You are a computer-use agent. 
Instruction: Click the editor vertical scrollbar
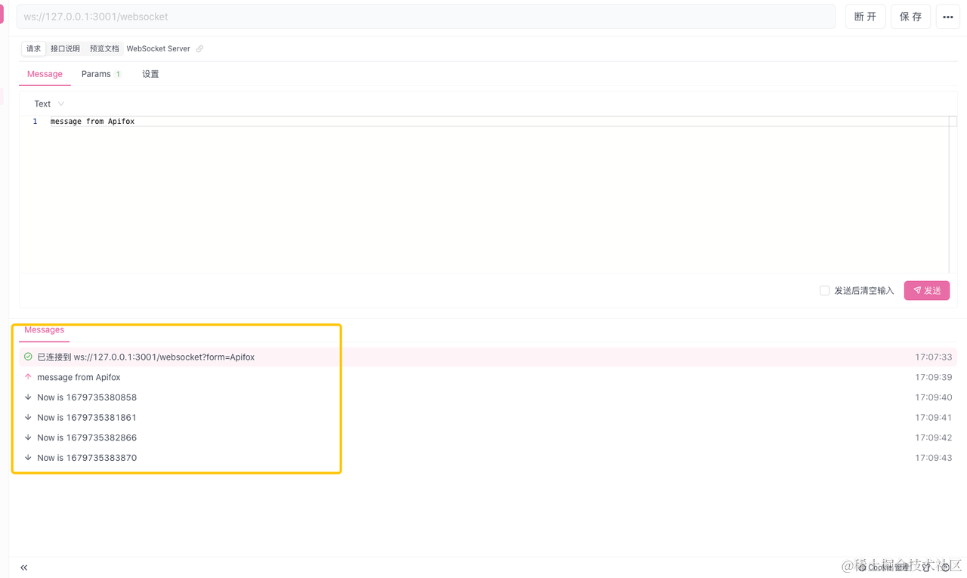click(953, 193)
